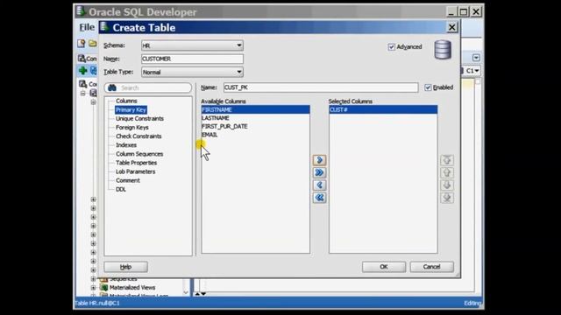
Task: Click the database cylinder icon
Action: pos(443,50)
